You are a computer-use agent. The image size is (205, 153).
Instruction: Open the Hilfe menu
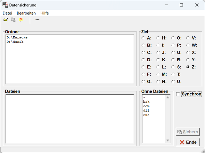45,13
